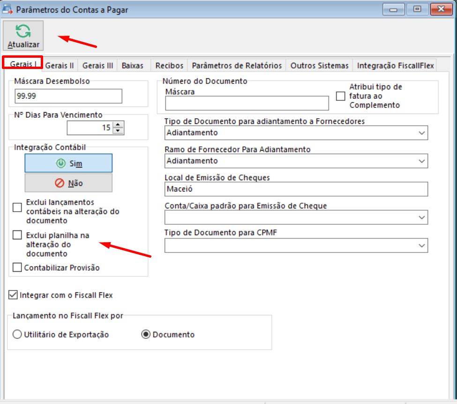Switch to the Gerais I tab
The image size is (457, 404).
(x=23, y=64)
